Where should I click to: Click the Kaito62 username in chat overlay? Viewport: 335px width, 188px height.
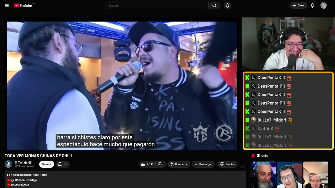click(x=265, y=128)
